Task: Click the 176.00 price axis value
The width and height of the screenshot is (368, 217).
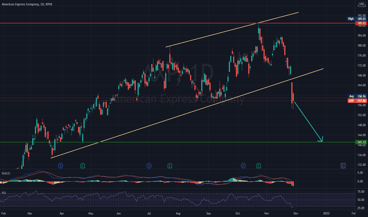Action: coord(361,56)
